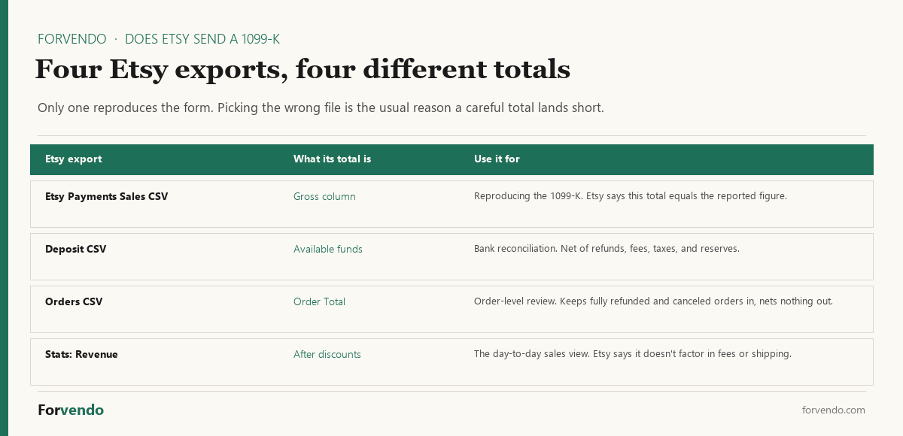Select the 'Orders CSV' row title
Image resolution: width=903 pixels, height=436 pixels.
[74, 301]
